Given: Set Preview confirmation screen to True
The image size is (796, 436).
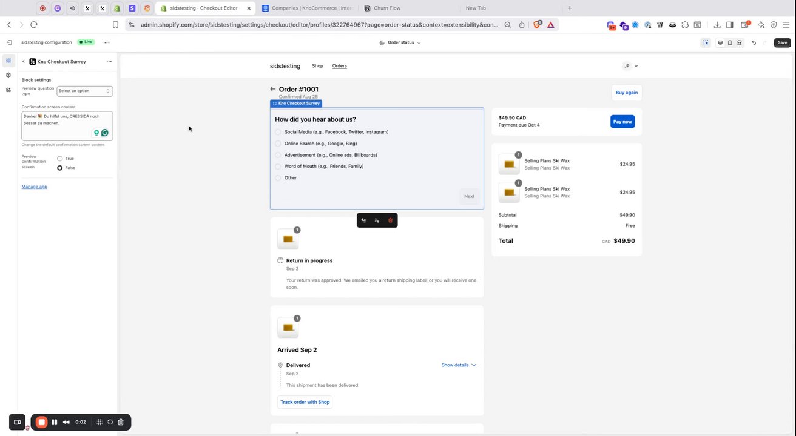Looking at the screenshot, I should (59, 159).
